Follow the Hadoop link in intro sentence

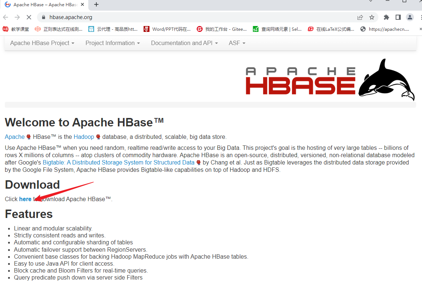coord(84,137)
